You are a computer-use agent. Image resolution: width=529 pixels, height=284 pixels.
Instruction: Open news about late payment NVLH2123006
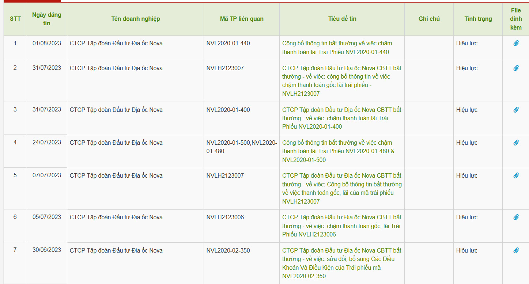click(x=341, y=226)
